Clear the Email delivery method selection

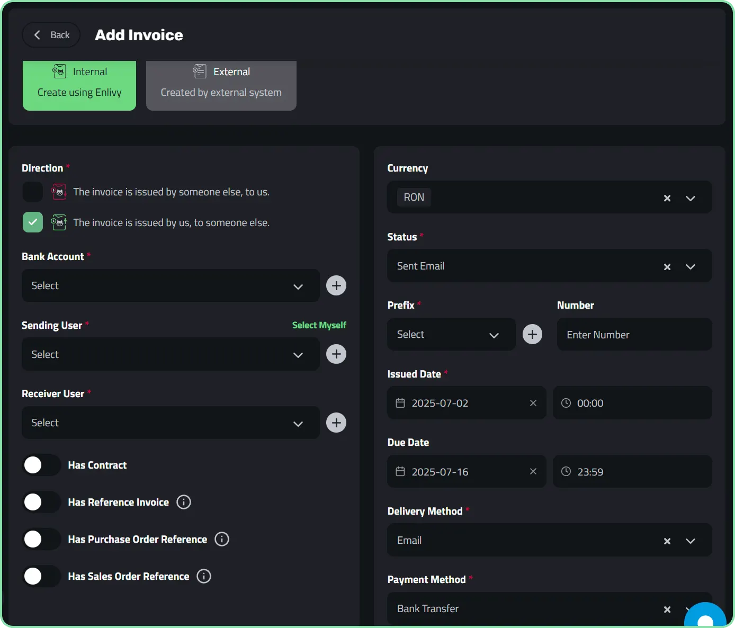point(667,541)
